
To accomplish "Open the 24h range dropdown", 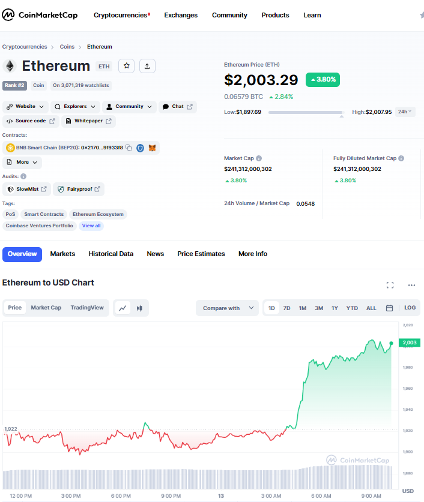I will click(405, 112).
